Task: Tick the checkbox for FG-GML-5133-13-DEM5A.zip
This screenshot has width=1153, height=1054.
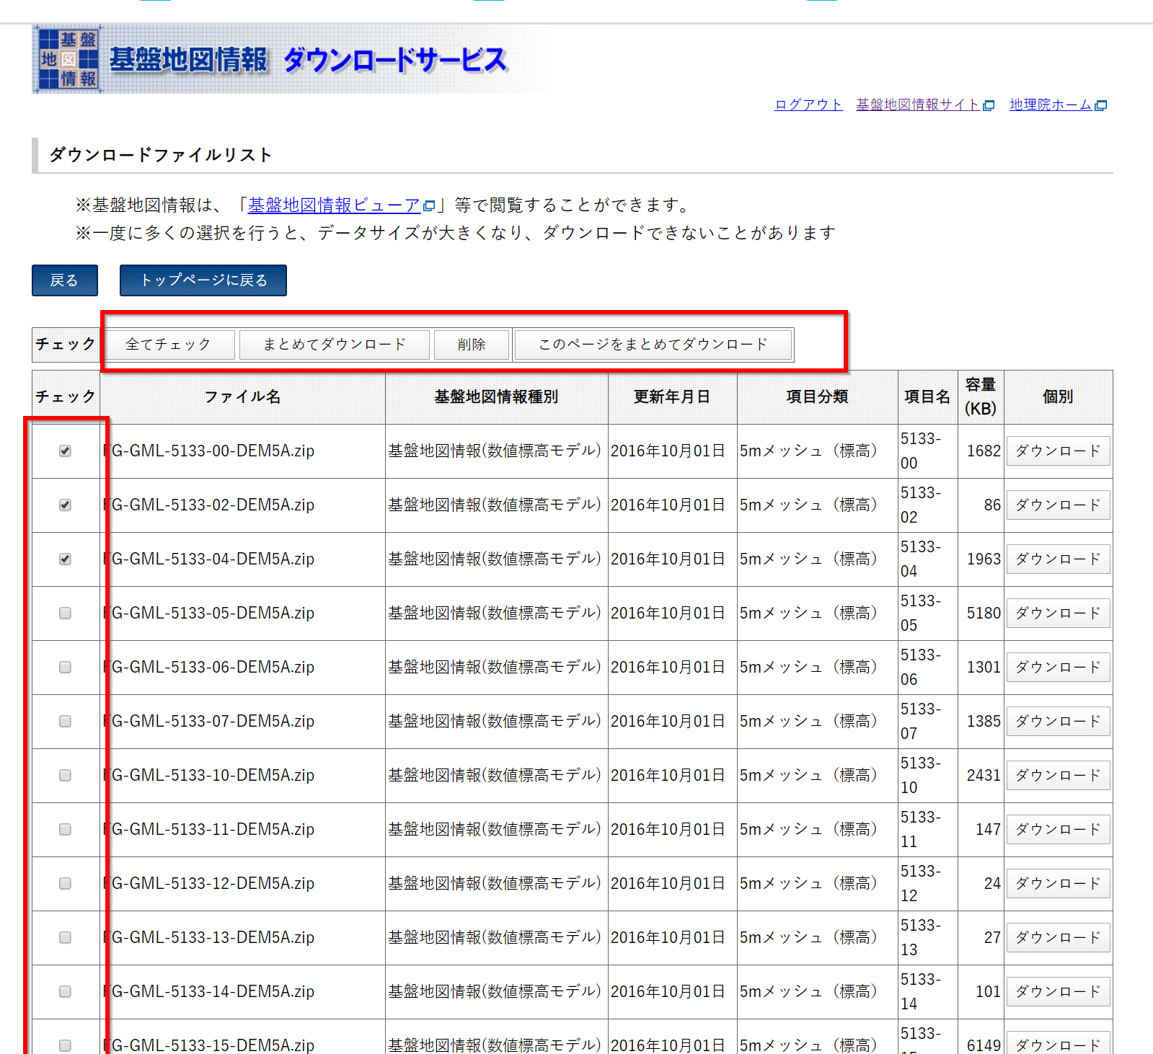Action: point(65,938)
